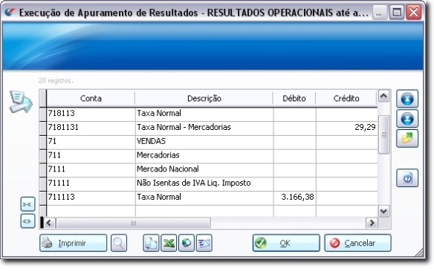
Task: Click the Débito cell showing 3.166,38
Action: click(294, 197)
